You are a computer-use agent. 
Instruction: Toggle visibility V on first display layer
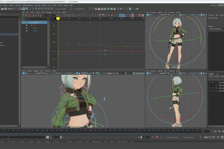(x=210, y=82)
